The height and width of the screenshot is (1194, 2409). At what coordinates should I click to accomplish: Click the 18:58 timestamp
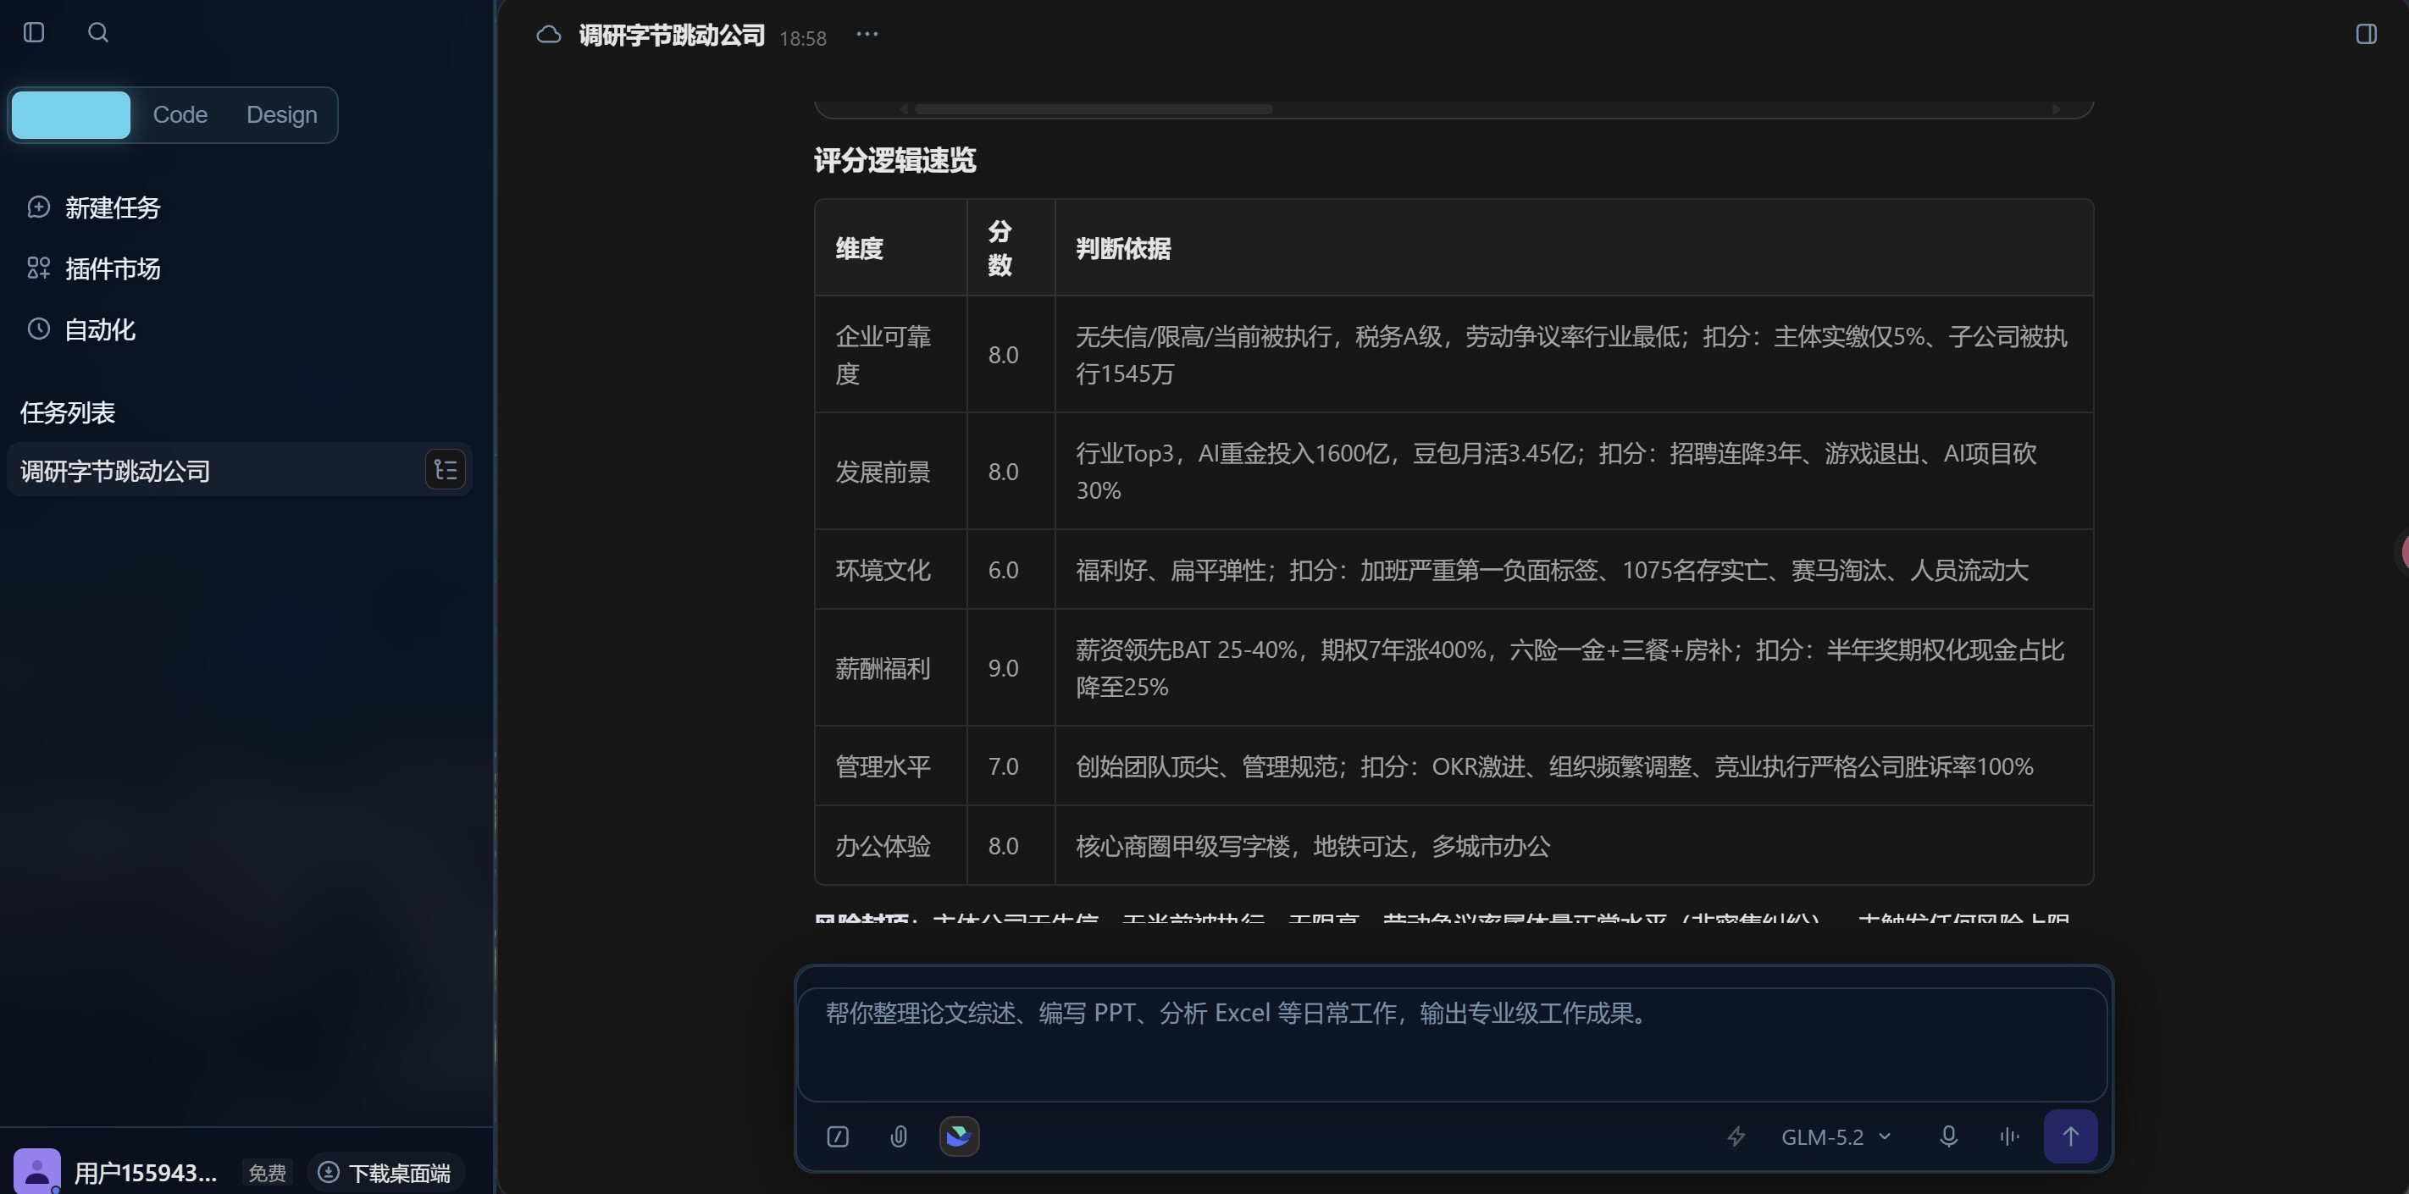click(x=802, y=38)
